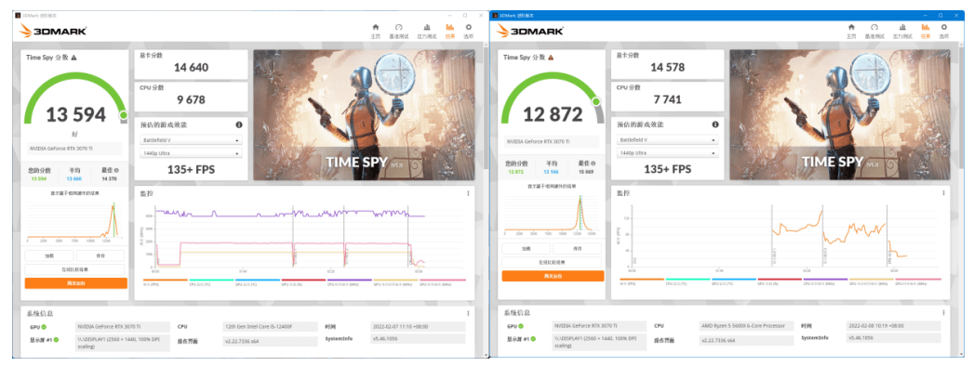
Task: Open the 主页 home icon in the 13 594 score window
Action: [375, 31]
